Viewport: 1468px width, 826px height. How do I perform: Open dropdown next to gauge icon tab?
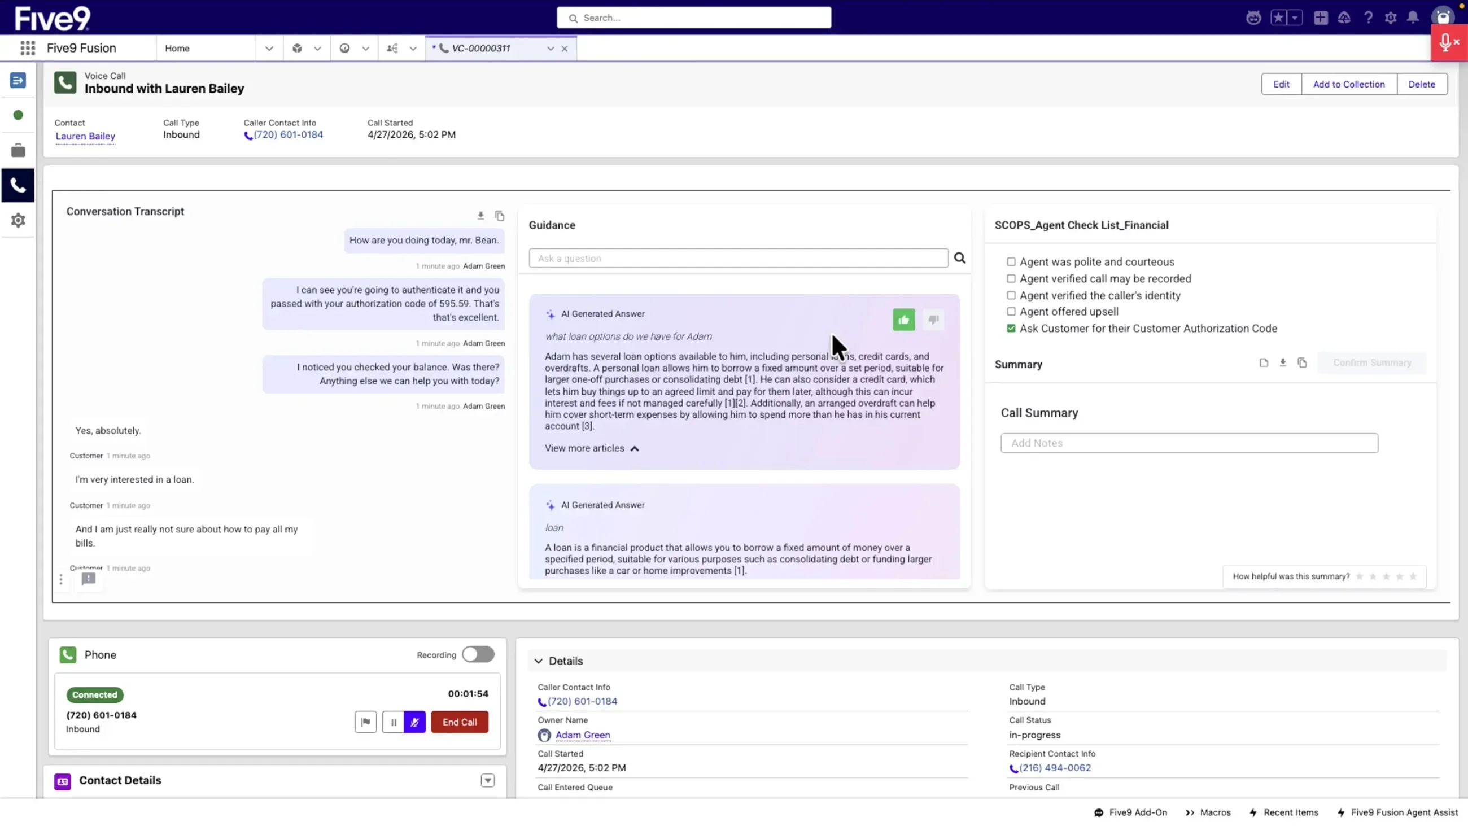tap(365, 49)
